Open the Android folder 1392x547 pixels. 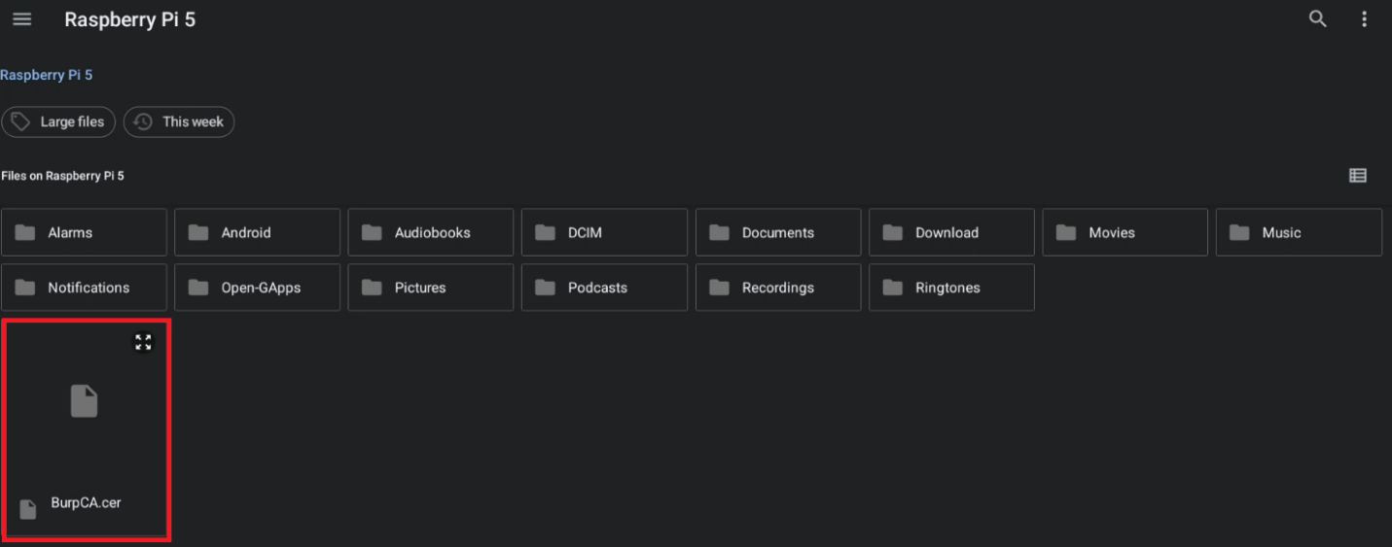(x=258, y=233)
